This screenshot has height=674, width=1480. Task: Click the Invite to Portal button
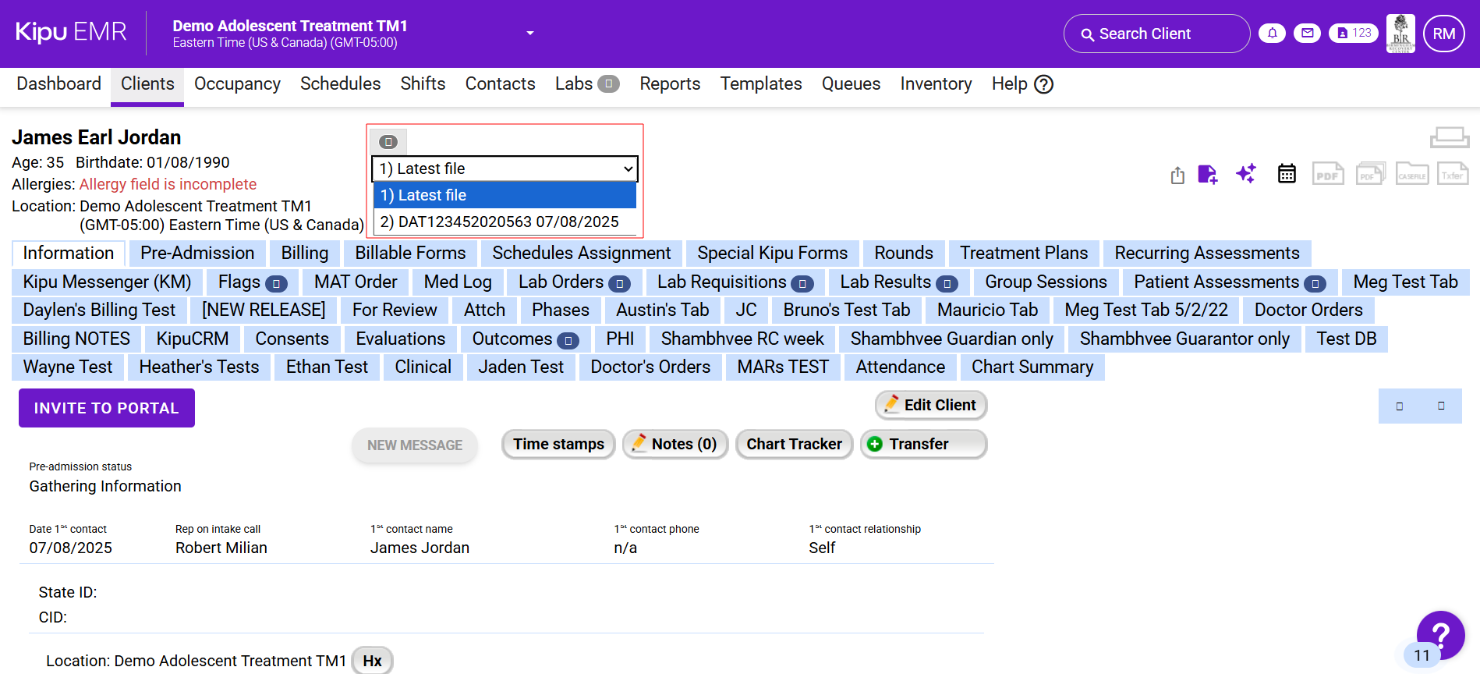[x=107, y=408]
